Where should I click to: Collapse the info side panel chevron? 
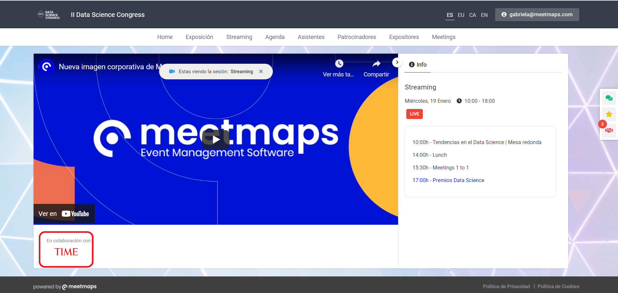click(397, 62)
